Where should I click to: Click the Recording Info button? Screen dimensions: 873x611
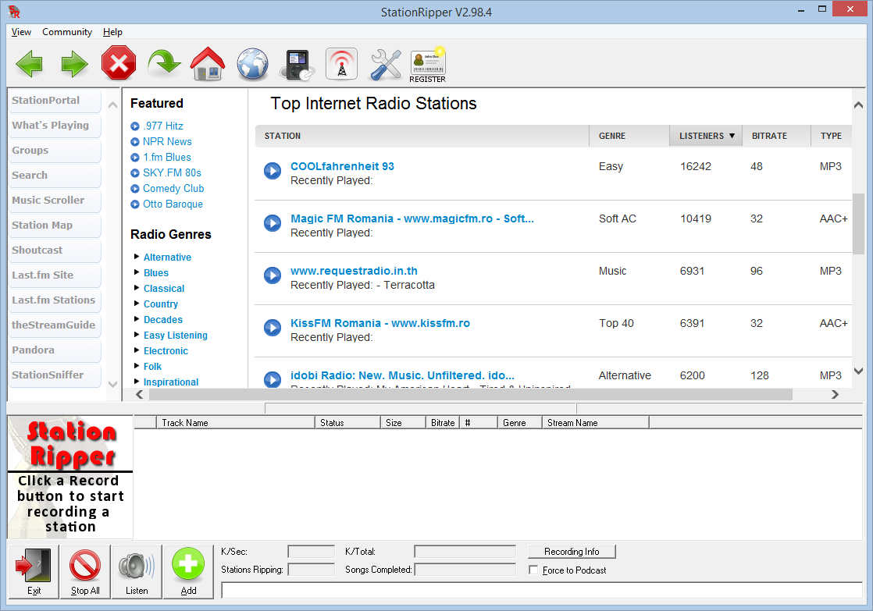[572, 552]
